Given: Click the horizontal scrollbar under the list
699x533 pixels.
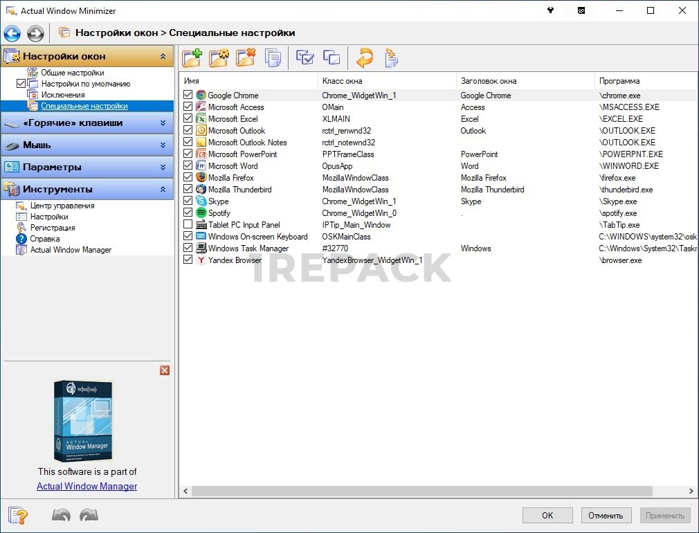Looking at the screenshot, I should (421, 491).
